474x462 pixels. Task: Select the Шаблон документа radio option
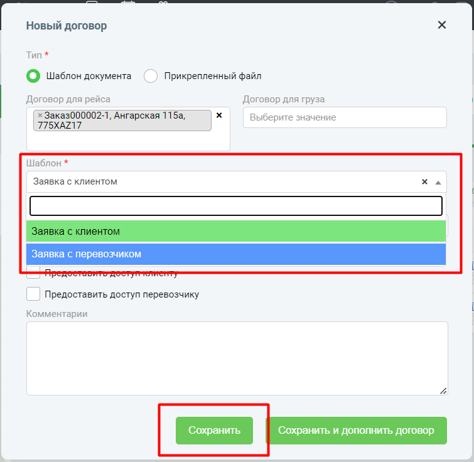click(33, 76)
